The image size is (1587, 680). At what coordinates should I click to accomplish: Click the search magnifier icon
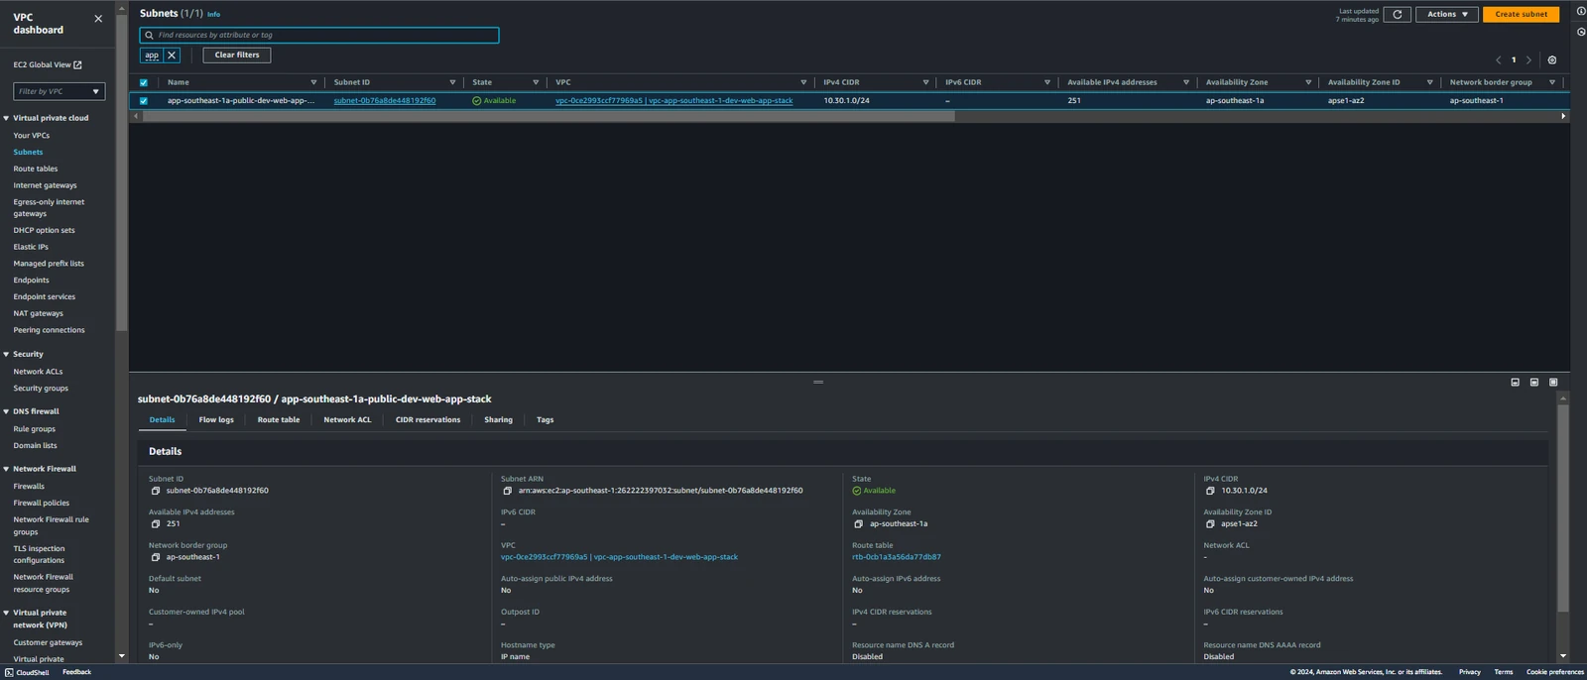pos(150,36)
